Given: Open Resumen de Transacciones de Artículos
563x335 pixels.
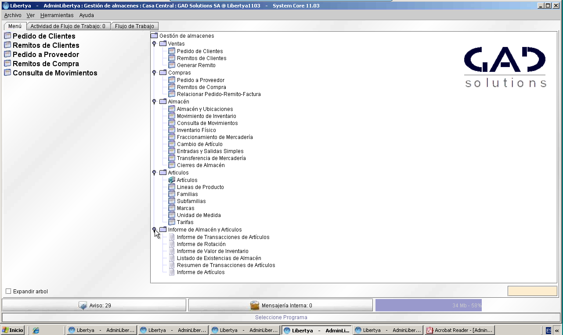Looking at the screenshot, I should coord(226,265).
